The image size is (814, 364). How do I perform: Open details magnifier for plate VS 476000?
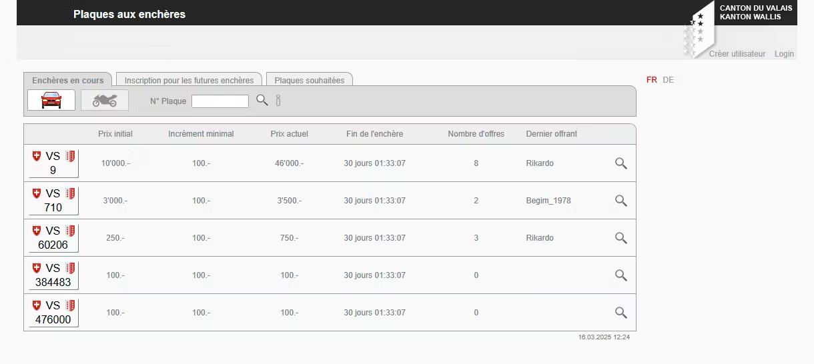pyautogui.click(x=621, y=313)
